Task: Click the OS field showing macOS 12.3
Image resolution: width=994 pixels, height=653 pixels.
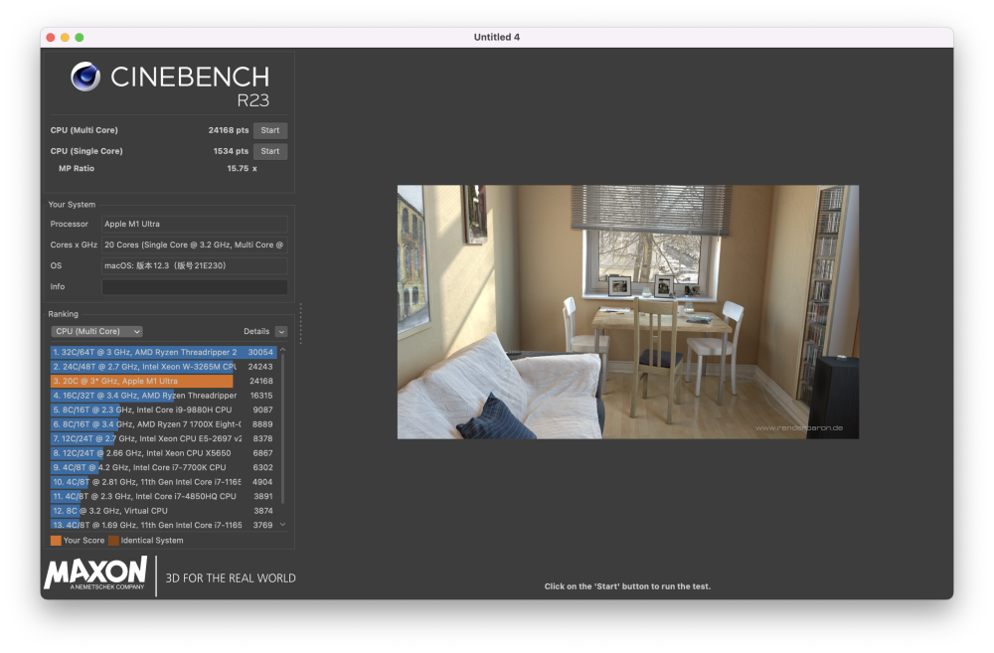Action: click(195, 265)
